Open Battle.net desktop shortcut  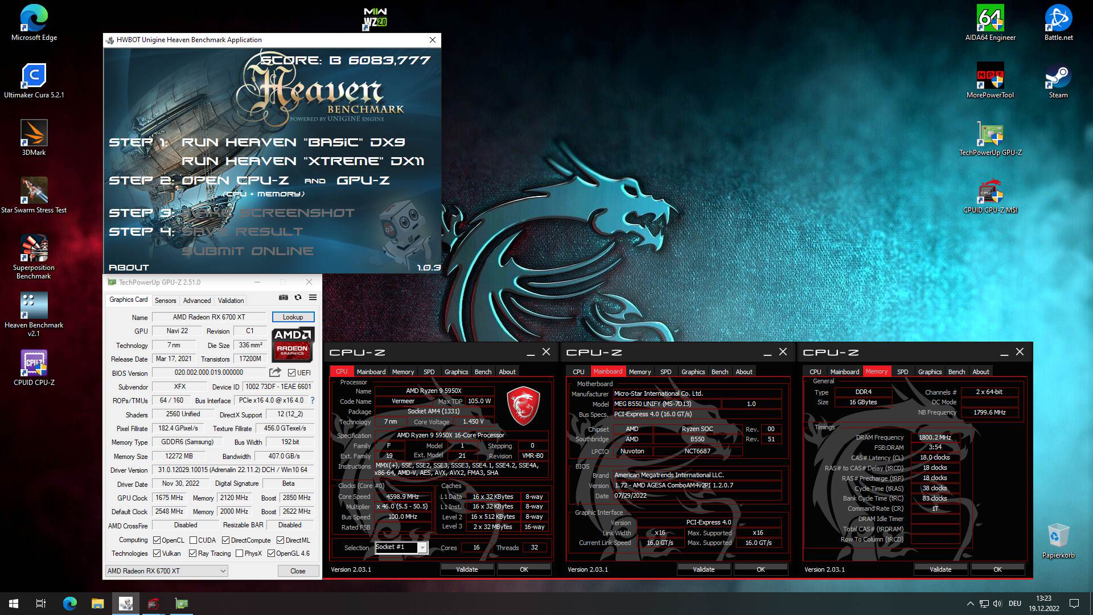click(1058, 23)
